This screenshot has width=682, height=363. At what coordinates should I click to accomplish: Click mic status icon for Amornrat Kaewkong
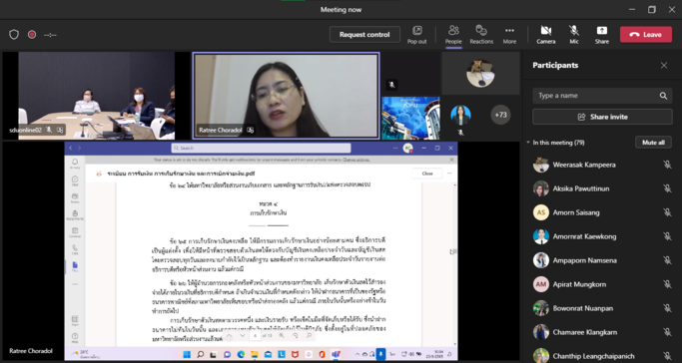coord(667,236)
